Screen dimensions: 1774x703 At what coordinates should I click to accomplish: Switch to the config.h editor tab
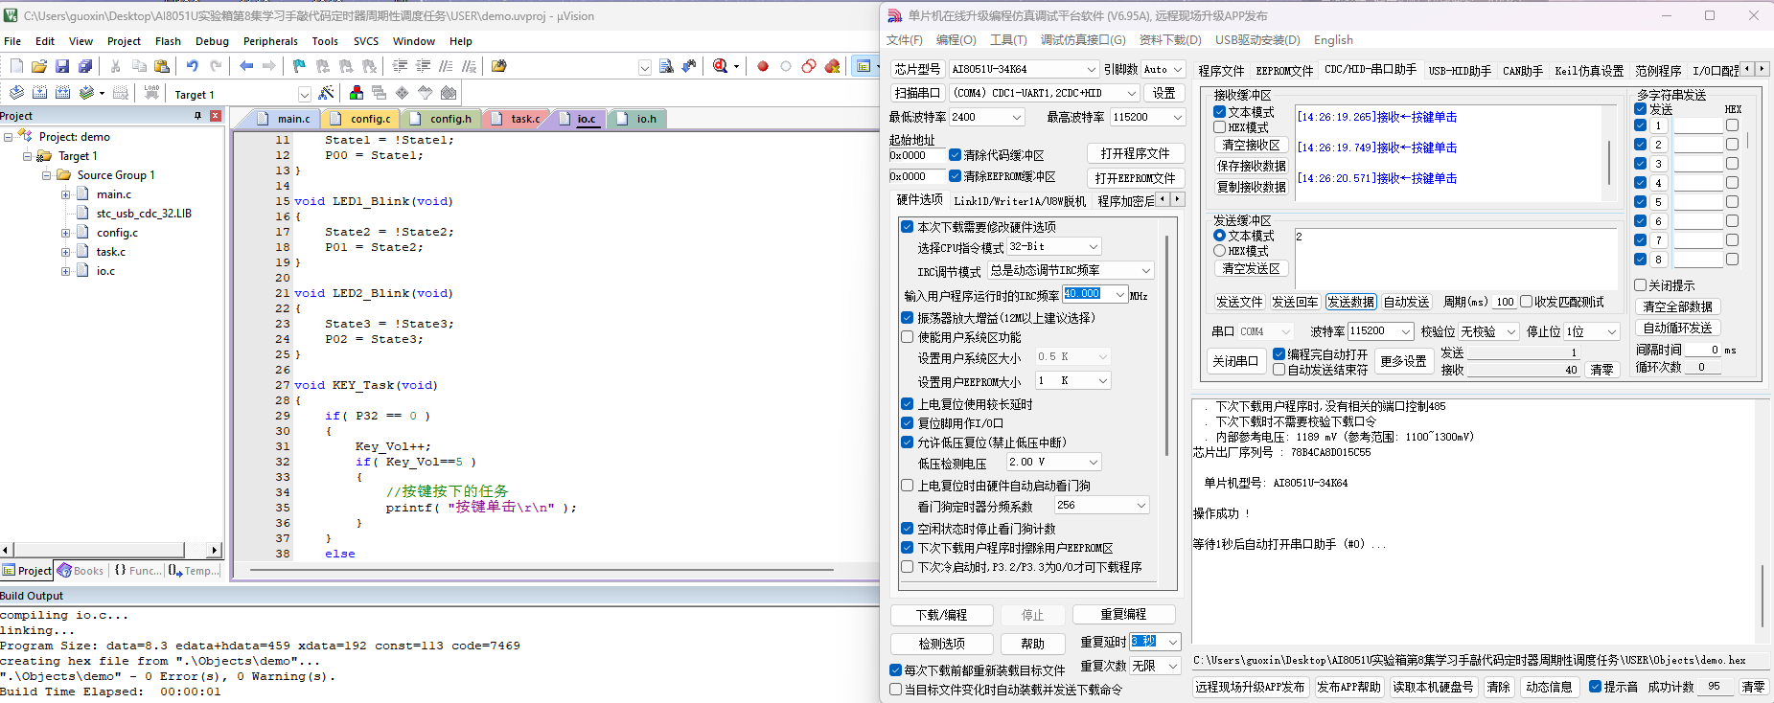(x=441, y=119)
